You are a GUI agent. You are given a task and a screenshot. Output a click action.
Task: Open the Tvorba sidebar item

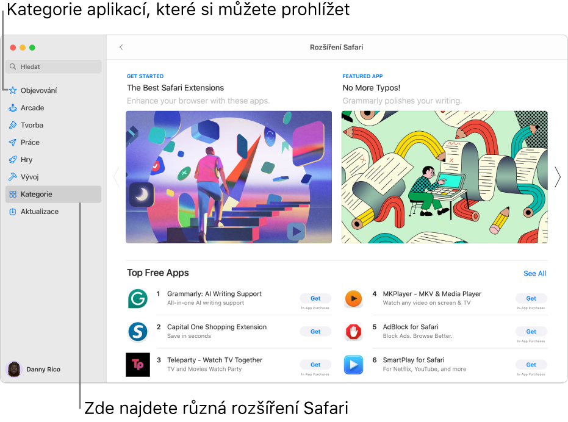coord(32,125)
